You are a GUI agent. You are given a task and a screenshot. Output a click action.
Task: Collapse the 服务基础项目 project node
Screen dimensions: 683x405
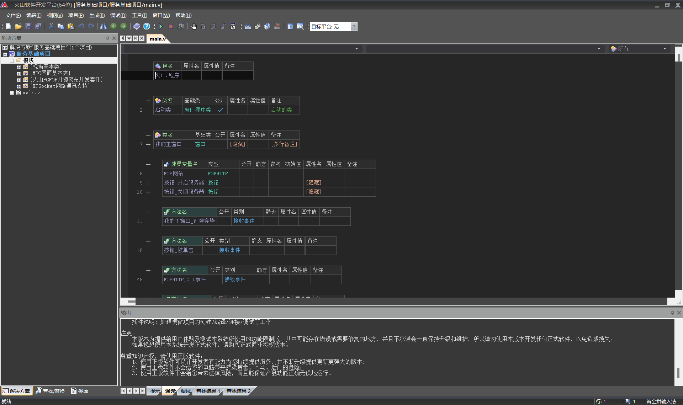[x=5, y=54]
